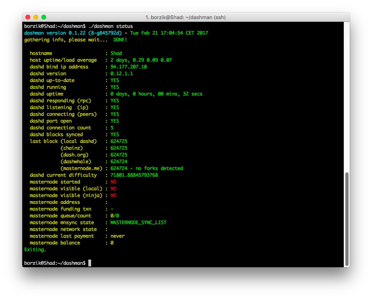Click the 'hostname' label

coord(41,53)
